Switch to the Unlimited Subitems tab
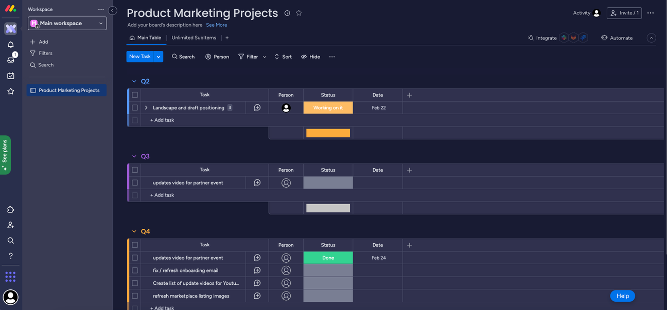Viewport: 667px width, 310px height. pyautogui.click(x=194, y=38)
